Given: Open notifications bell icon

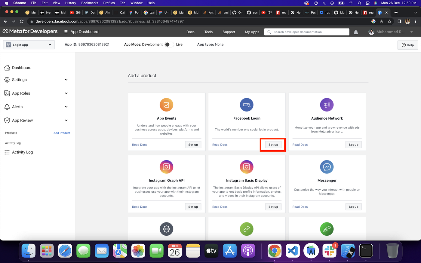Looking at the screenshot, I should [x=356, y=32].
